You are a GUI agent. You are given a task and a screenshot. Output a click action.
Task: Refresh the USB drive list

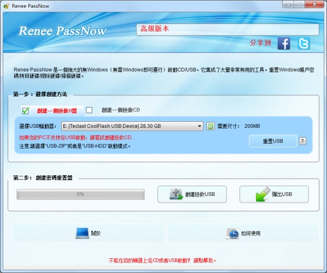pyautogui.click(x=211, y=126)
